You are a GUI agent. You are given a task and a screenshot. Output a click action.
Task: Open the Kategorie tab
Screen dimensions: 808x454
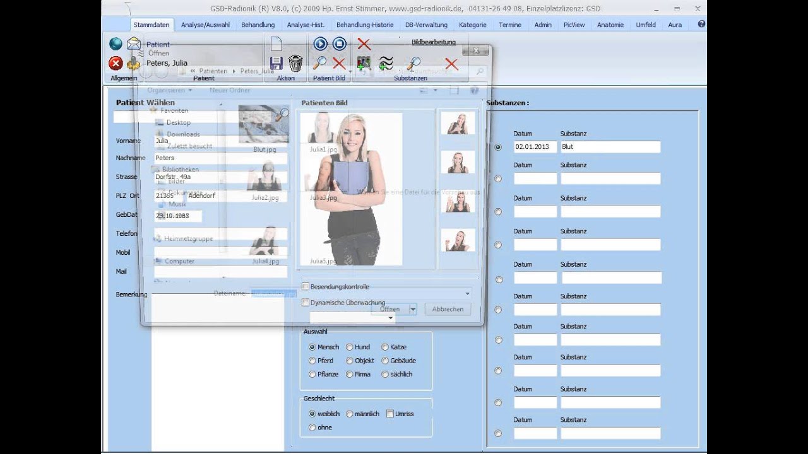point(473,25)
